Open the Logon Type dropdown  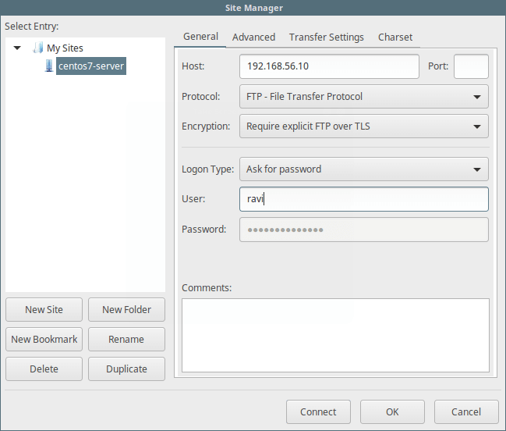pyautogui.click(x=363, y=169)
